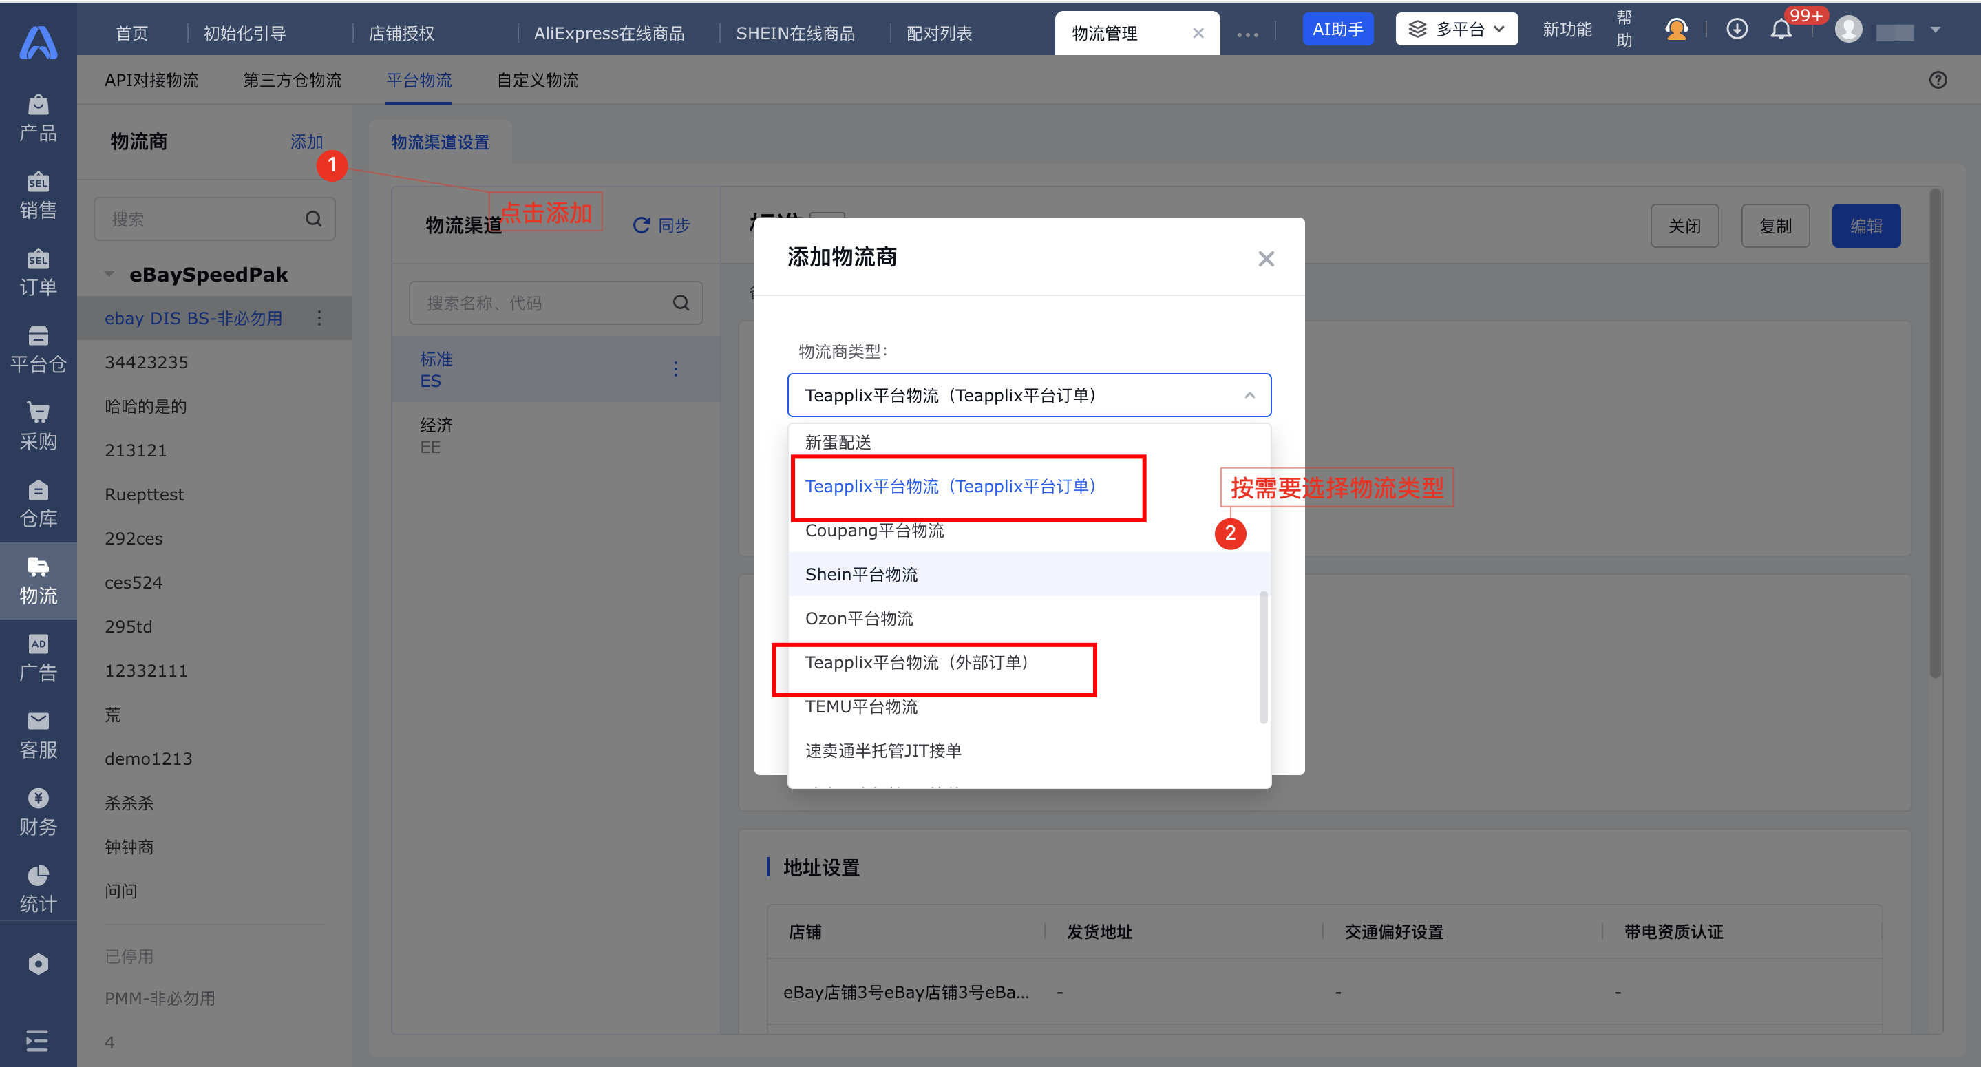
Task: Open the 平台仓 sidebar module
Action: [x=38, y=349]
